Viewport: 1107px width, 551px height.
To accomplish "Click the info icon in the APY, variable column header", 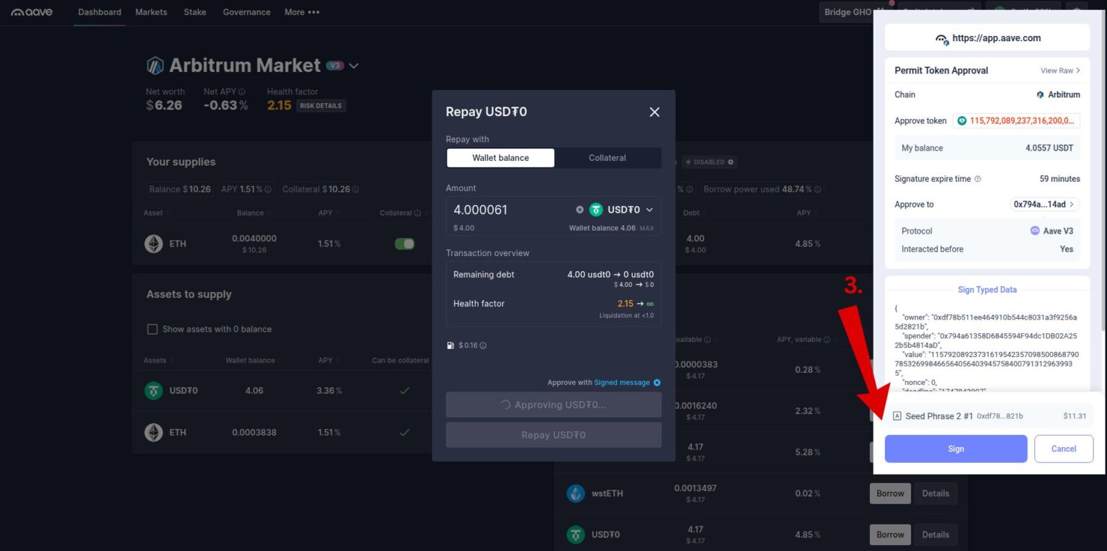I will (827, 340).
